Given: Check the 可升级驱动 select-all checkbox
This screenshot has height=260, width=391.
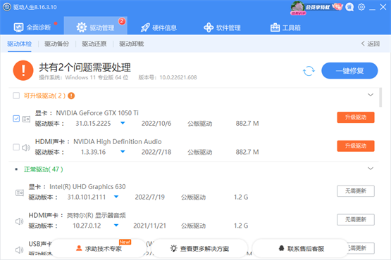Looking at the screenshot, I should (x=16, y=96).
